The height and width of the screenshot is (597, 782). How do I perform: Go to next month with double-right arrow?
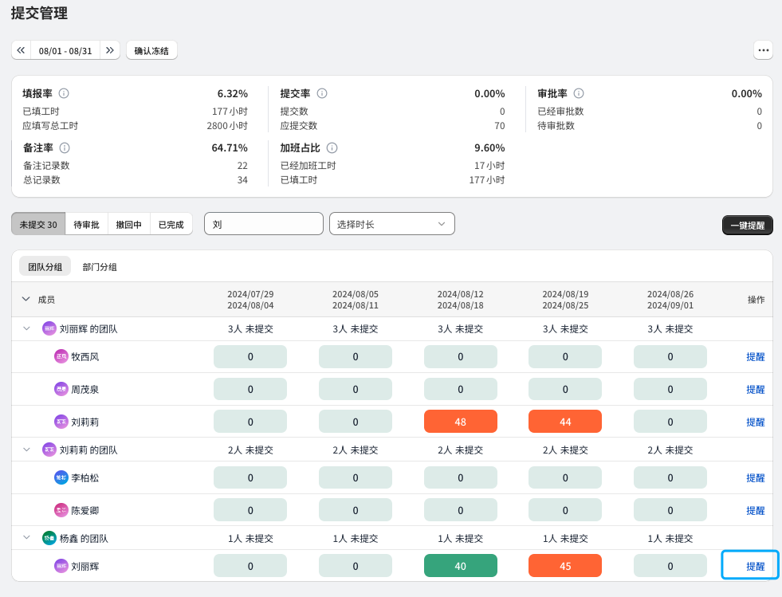tap(110, 50)
